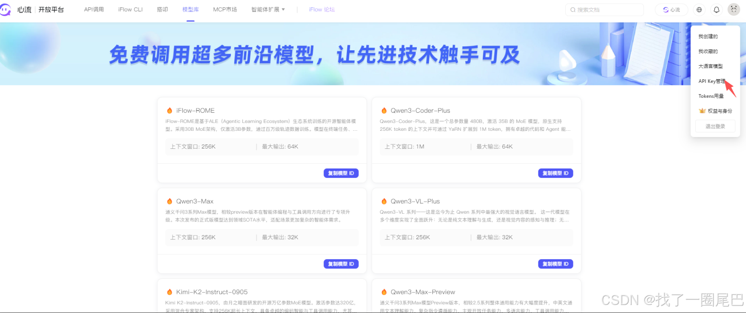Open the MCP市场 nav item
746x313 pixels.
225,10
